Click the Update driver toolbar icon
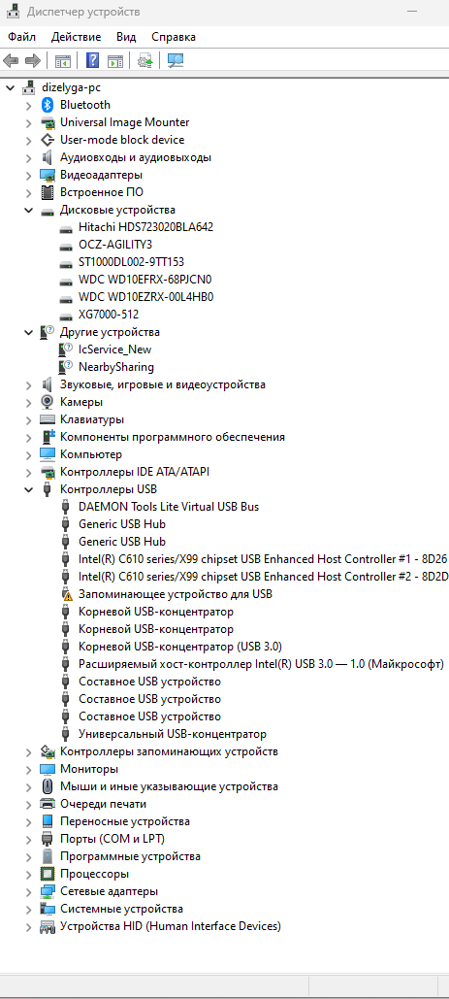This screenshot has height=999, width=449. pos(145,61)
